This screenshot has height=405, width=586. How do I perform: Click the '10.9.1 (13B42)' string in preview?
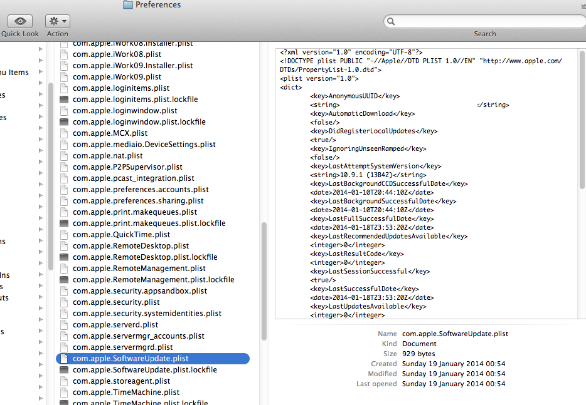point(368,175)
